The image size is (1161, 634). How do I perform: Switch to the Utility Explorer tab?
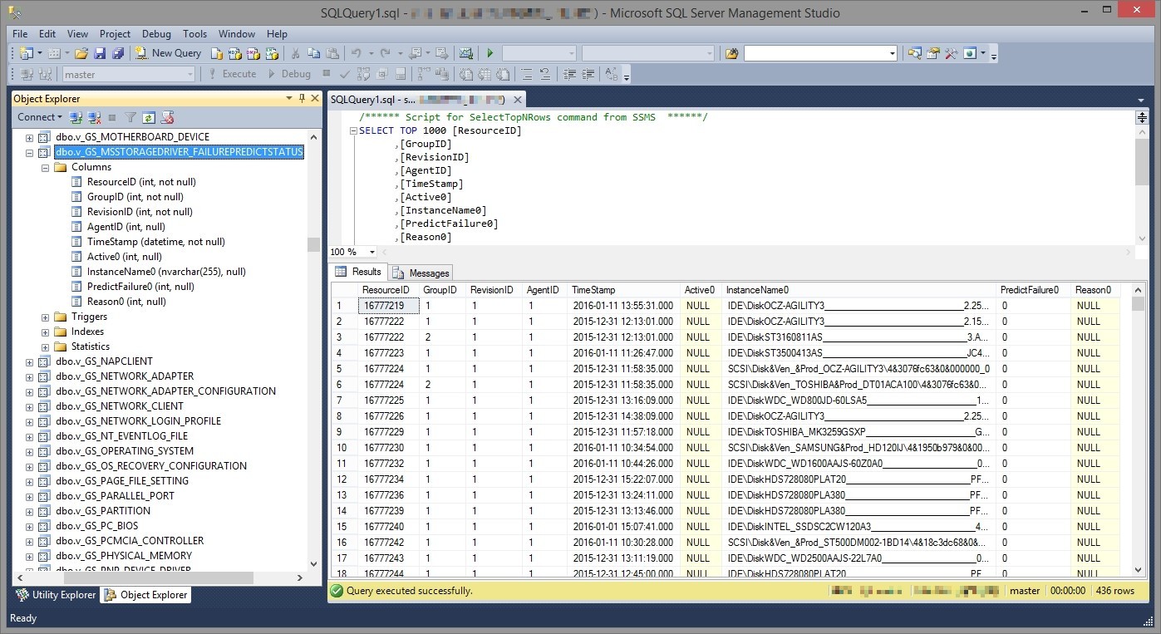57,595
